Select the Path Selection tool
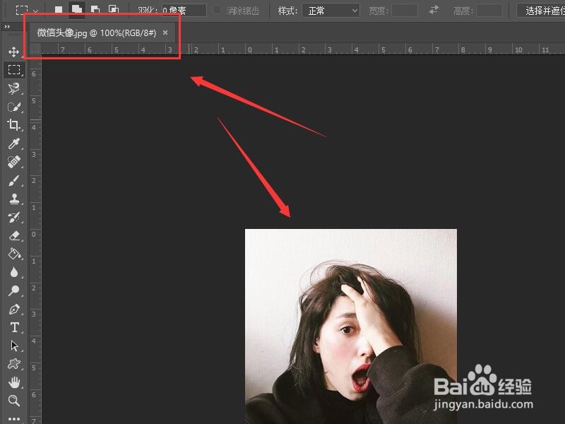565x424 pixels. pos(14,346)
